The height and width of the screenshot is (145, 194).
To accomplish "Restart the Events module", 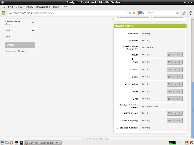I will point(175,69).
